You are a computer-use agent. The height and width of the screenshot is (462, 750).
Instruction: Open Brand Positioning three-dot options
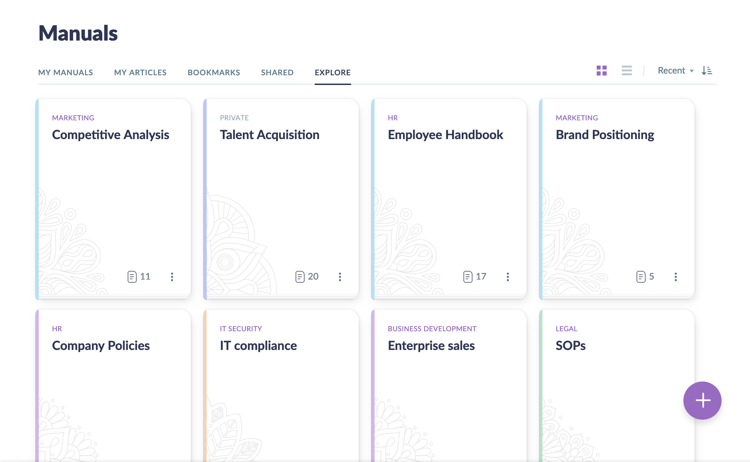click(x=676, y=276)
